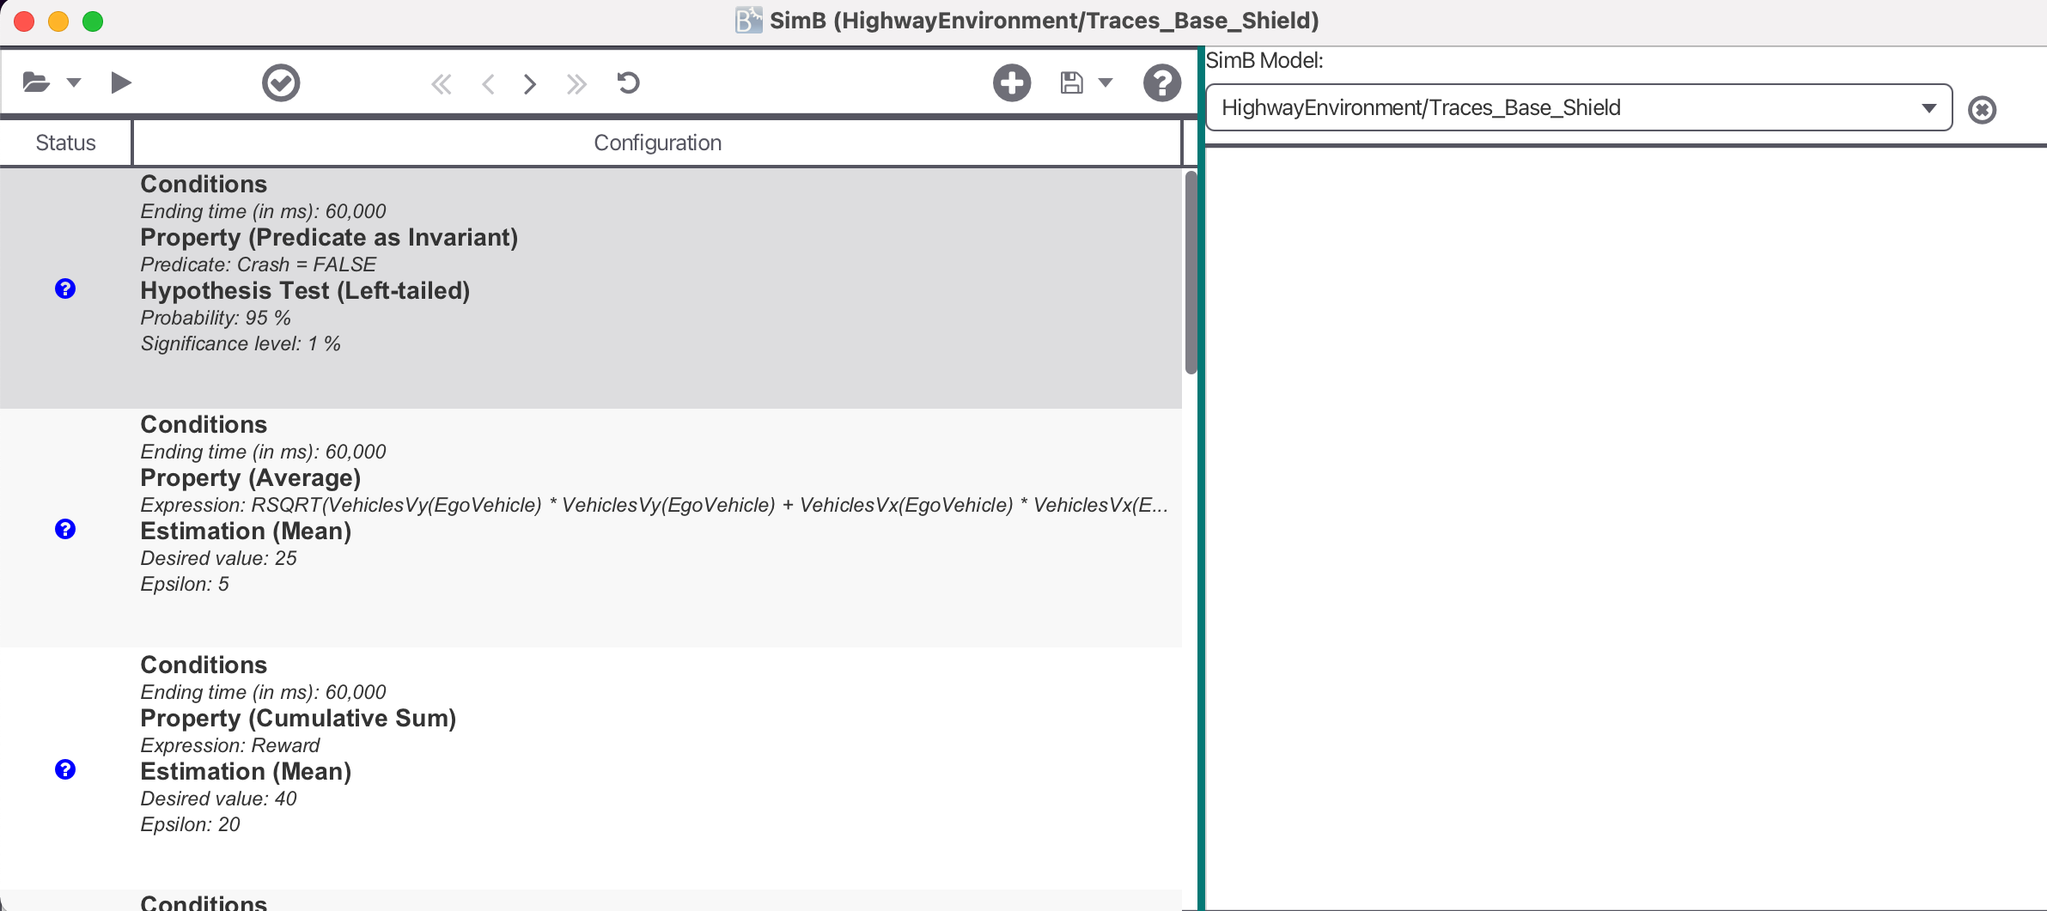Screen dimensions: 2047x911
Task: Click the 'Desired value: 25' text
Action: (x=219, y=558)
